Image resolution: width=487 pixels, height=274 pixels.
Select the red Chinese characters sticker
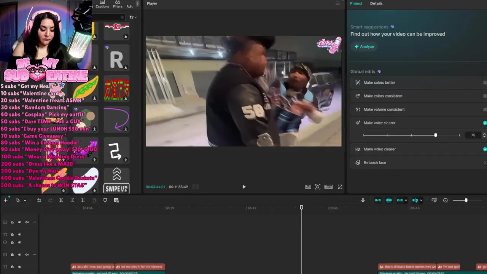[116, 89]
